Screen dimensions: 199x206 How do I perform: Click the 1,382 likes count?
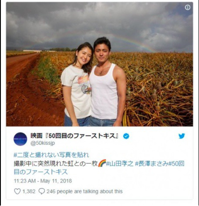29,192
